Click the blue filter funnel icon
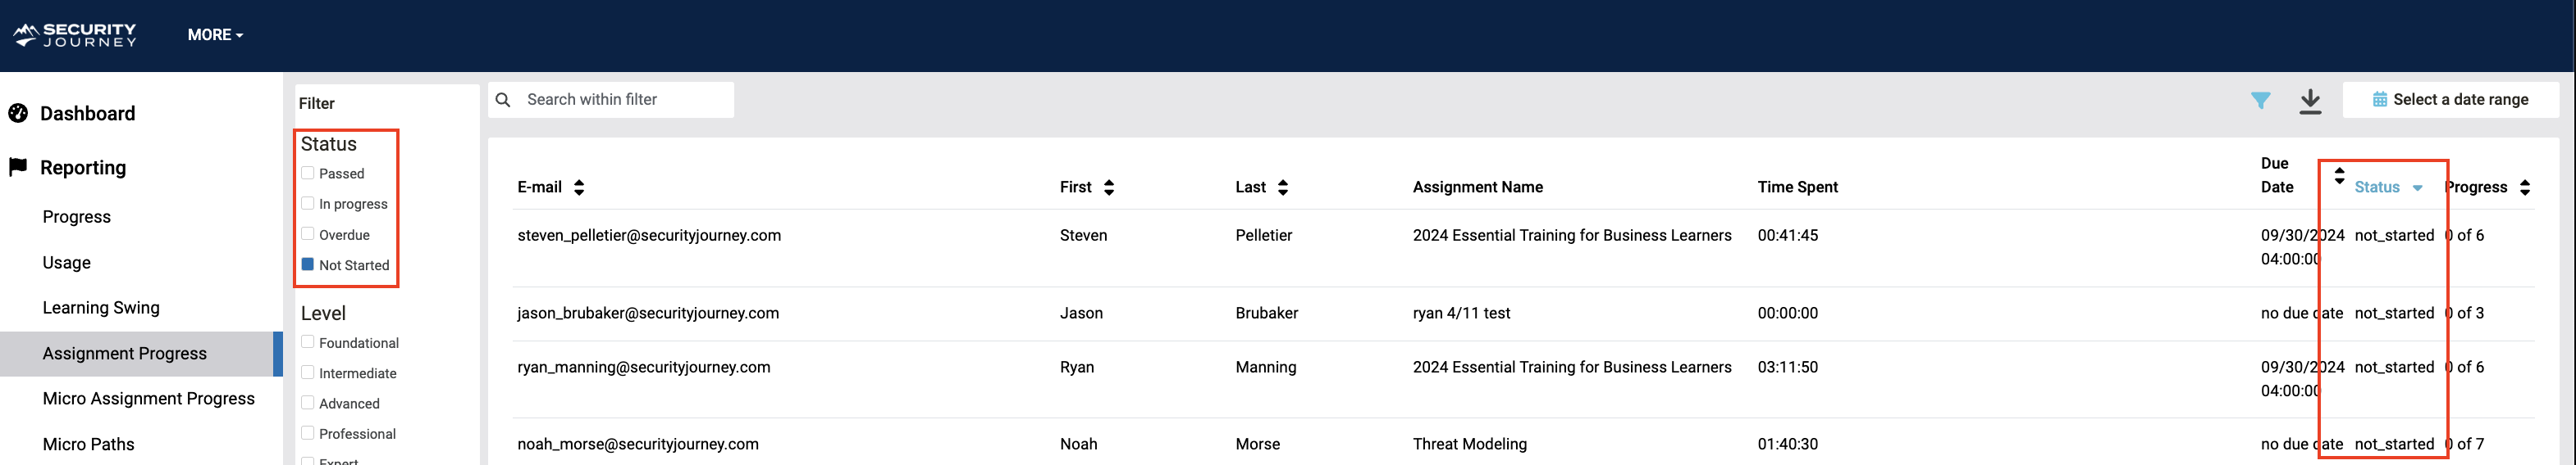 coord(2260,101)
